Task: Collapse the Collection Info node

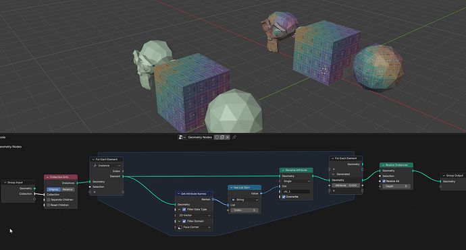Action: [47, 177]
